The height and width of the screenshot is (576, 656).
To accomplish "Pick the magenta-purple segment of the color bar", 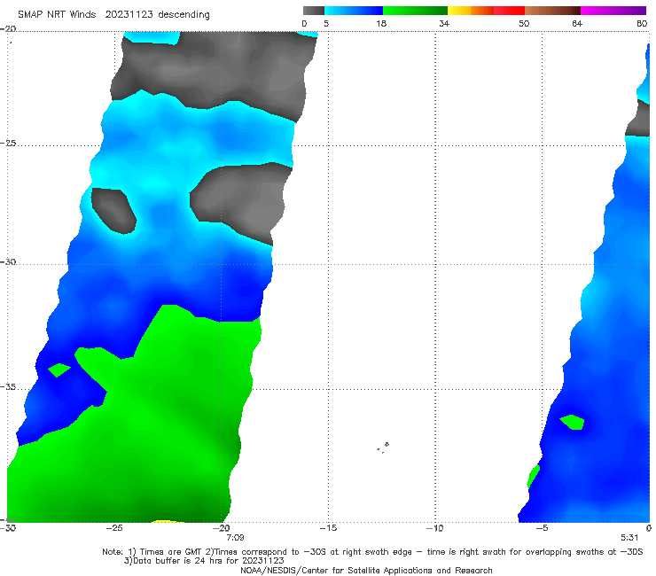I will (613, 11).
